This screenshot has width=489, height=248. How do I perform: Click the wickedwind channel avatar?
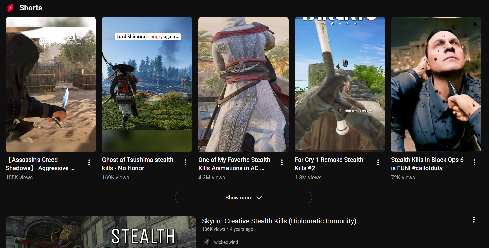tap(207, 242)
